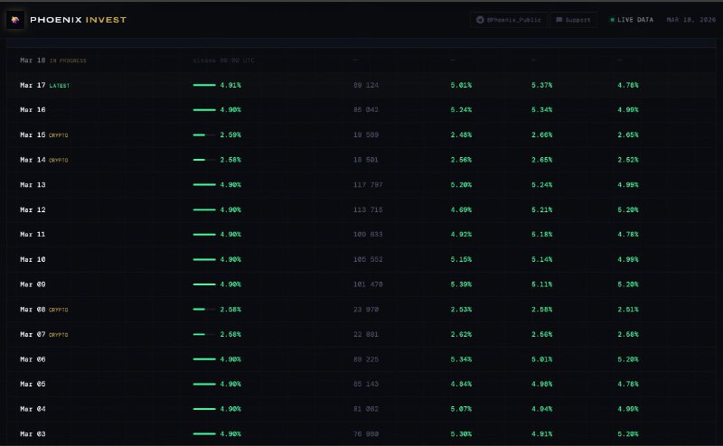Image resolution: width=723 pixels, height=446 pixels.
Task: Click the MAR 18, 2026 header date
Action: click(x=691, y=20)
